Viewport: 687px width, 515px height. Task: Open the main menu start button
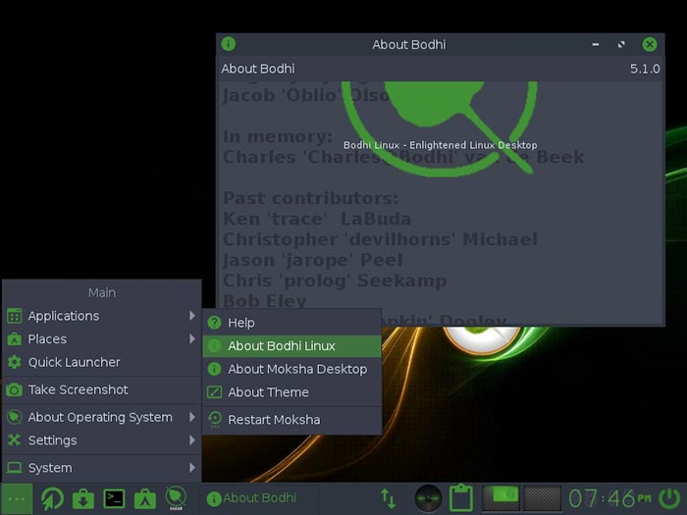coord(17,498)
